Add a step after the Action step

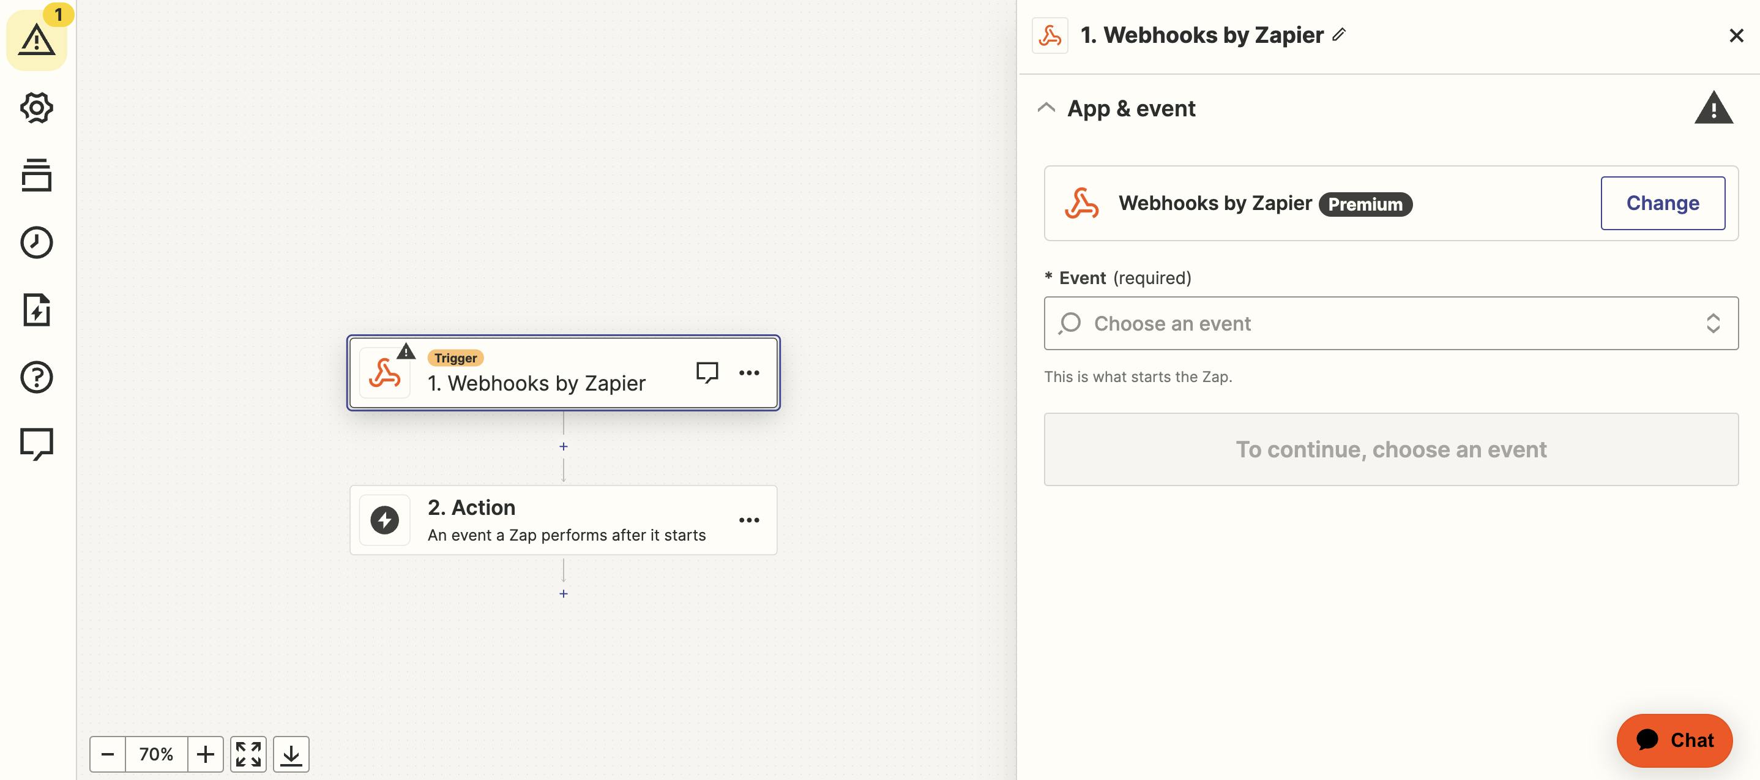(563, 594)
